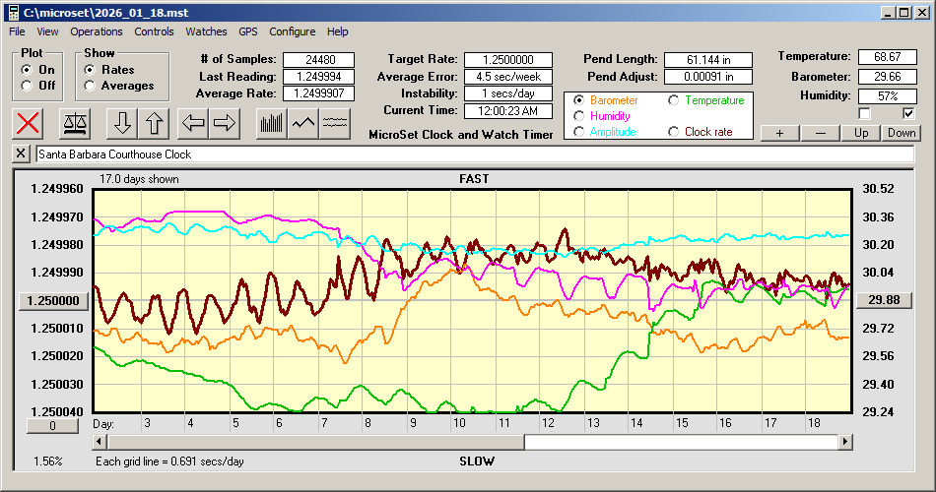Select the Temperature trace radio button
This screenshot has width=936, height=492.
[x=675, y=100]
